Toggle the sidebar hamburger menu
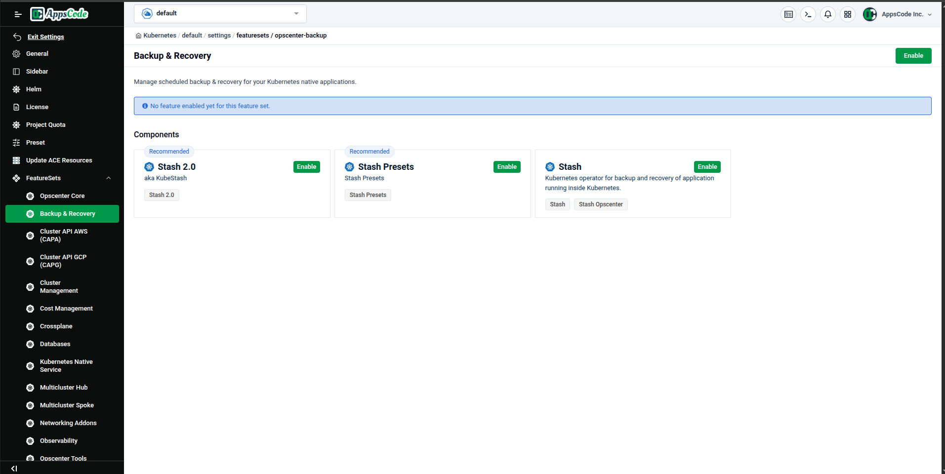 [x=18, y=14]
